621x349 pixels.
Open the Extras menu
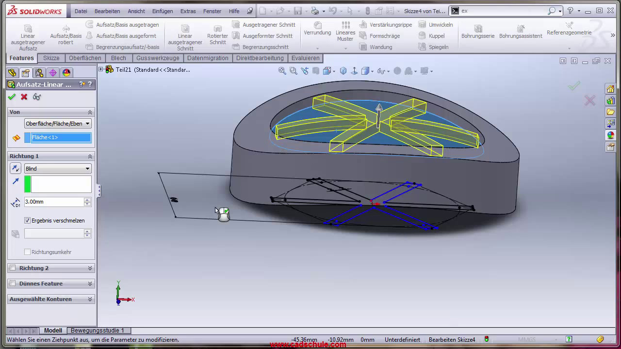[x=188, y=11]
